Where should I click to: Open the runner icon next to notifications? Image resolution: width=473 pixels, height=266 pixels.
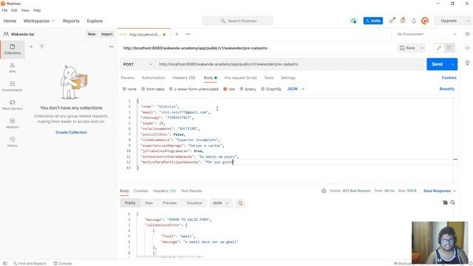tap(403, 21)
